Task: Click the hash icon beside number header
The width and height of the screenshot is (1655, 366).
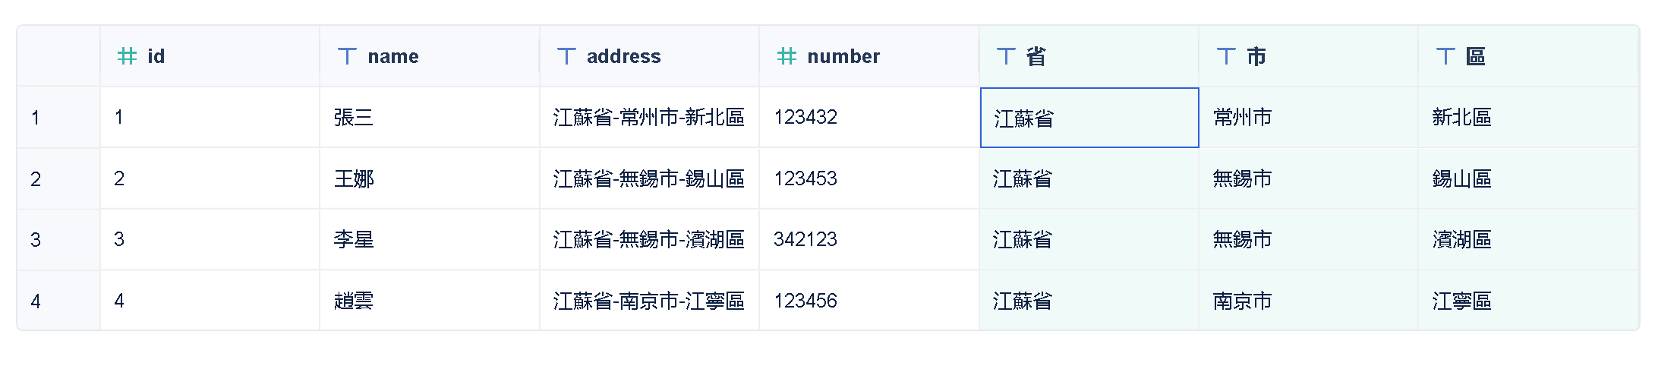Action: 787,56
